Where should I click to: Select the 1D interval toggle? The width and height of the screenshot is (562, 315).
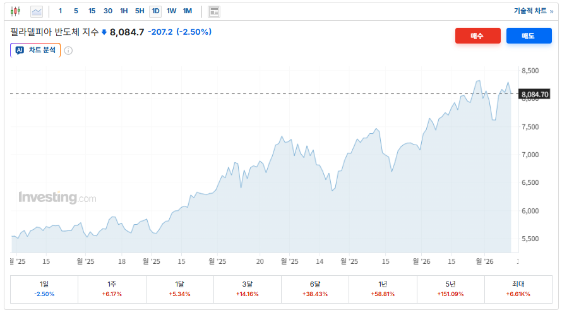[155, 11]
